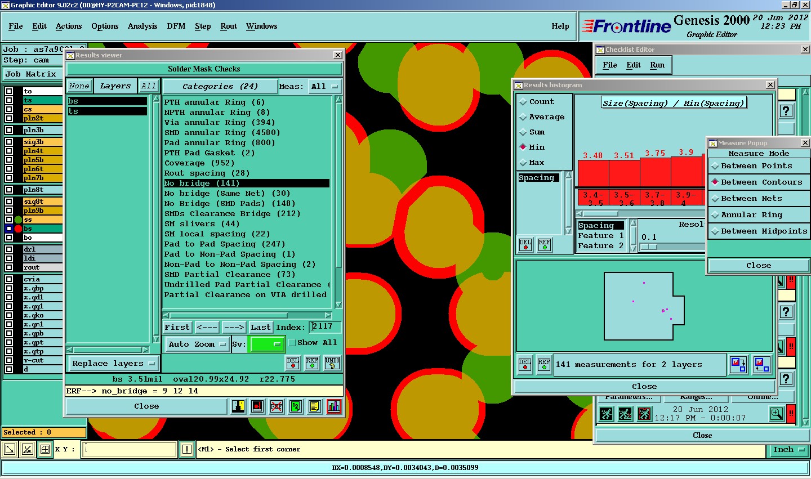Open the Analysis menu
The image size is (811, 479).
pyautogui.click(x=142, y=26)
